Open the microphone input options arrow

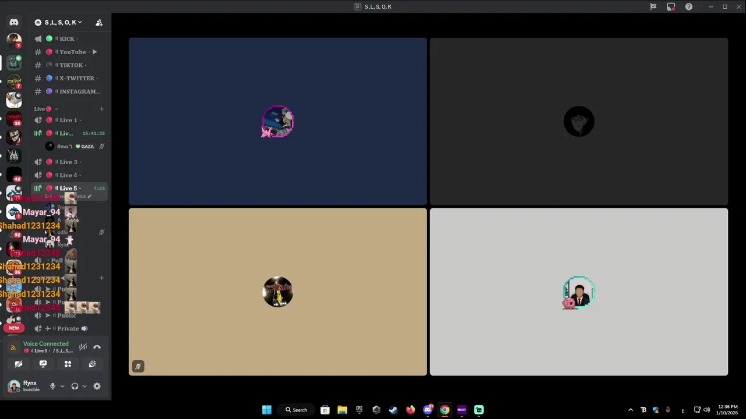[x=62, y=386]
